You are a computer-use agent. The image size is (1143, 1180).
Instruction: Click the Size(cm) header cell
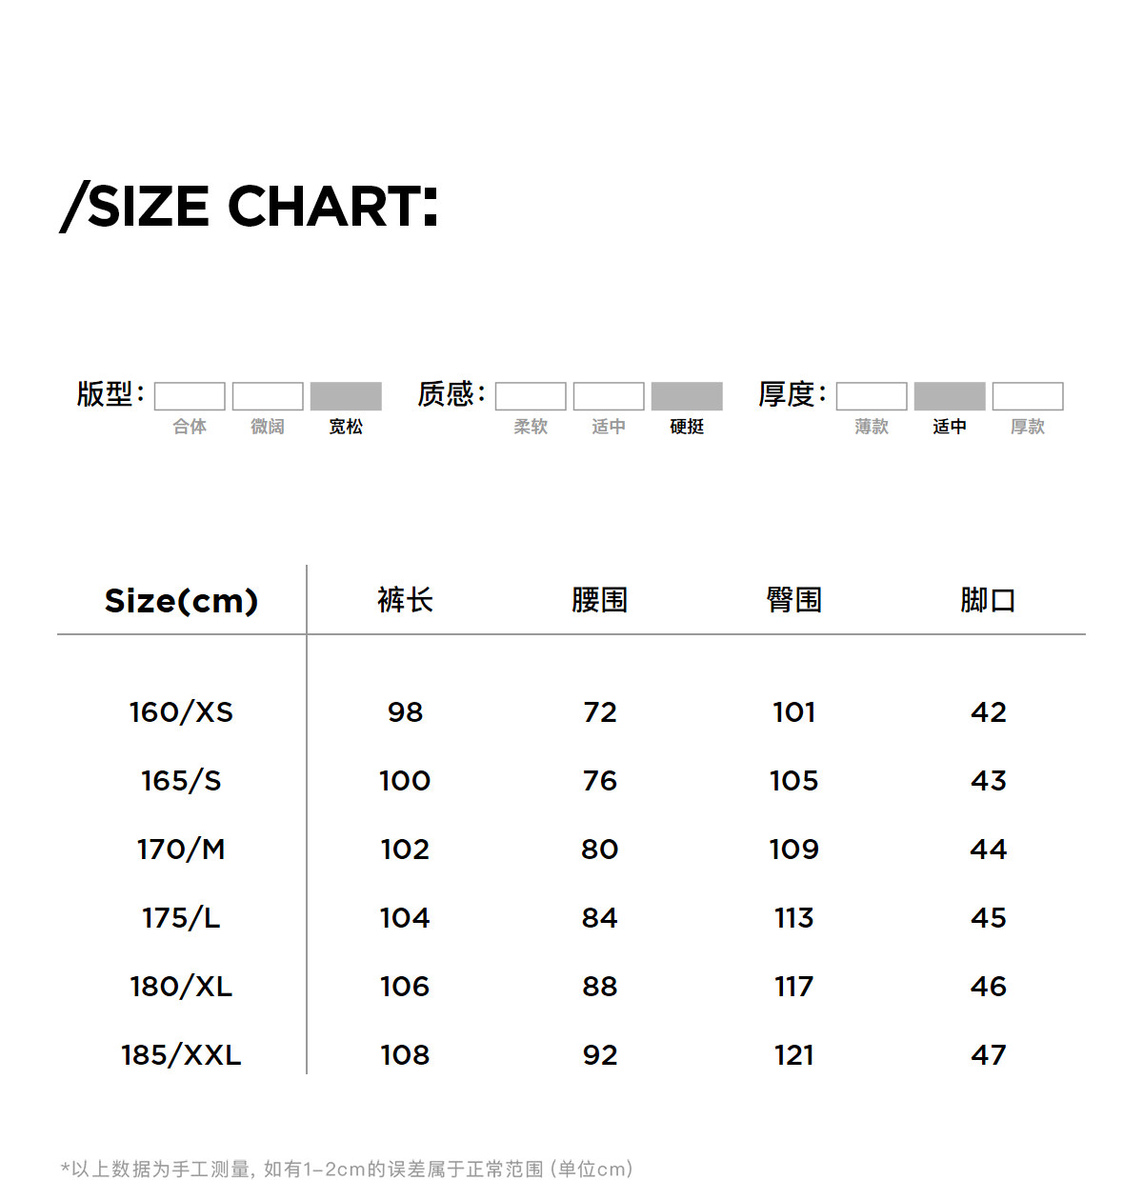click(181, 601)
